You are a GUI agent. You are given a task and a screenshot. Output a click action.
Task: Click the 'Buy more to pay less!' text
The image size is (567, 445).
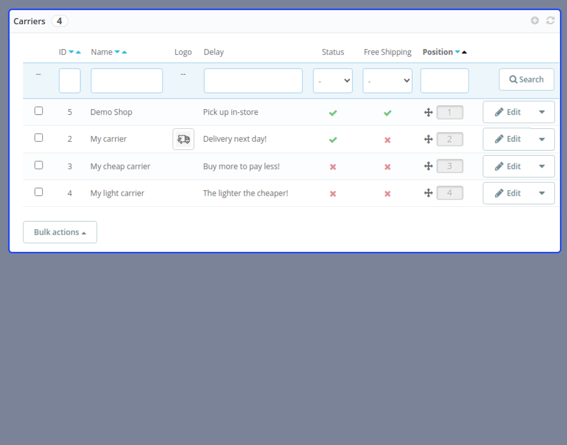241,166
